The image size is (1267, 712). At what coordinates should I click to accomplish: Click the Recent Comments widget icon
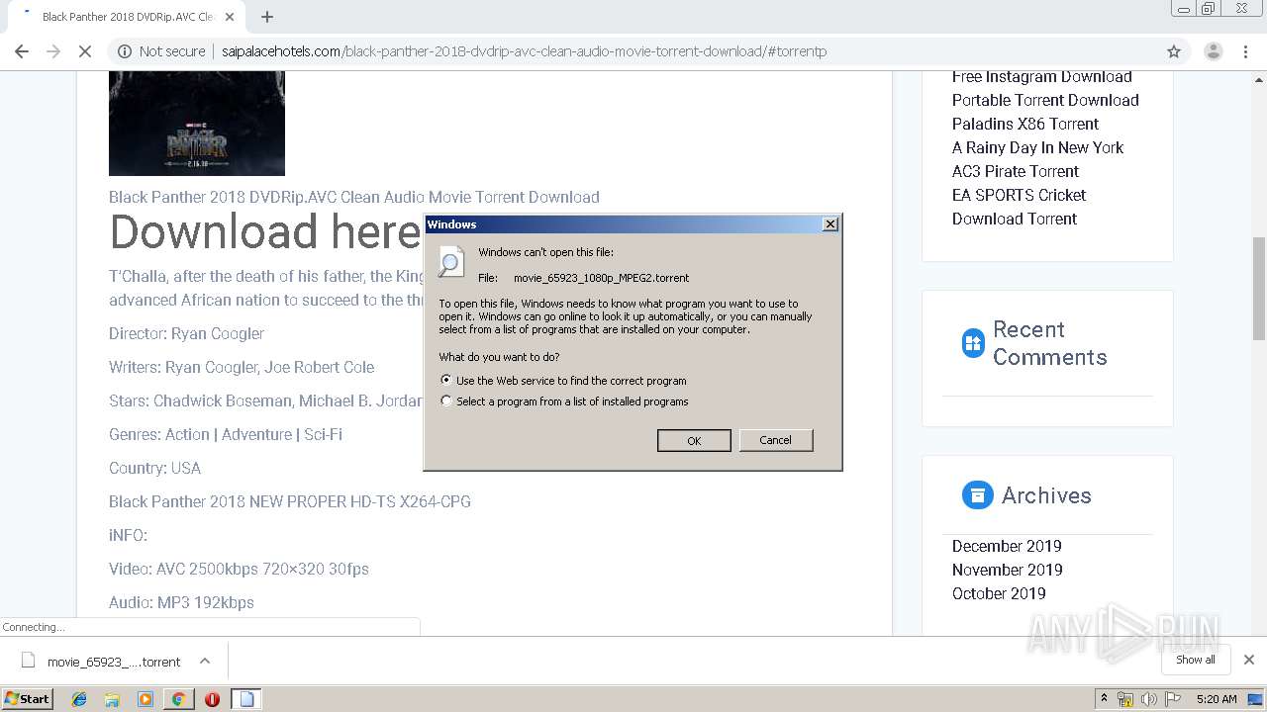973,343
